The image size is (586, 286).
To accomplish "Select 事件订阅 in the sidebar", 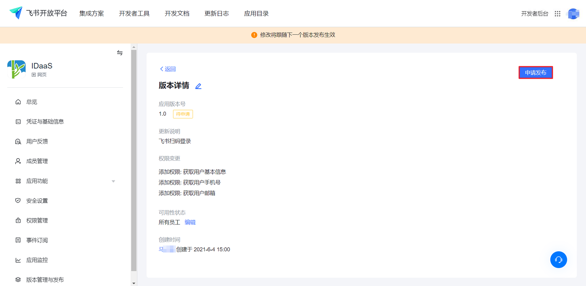I will pos(37,240).
